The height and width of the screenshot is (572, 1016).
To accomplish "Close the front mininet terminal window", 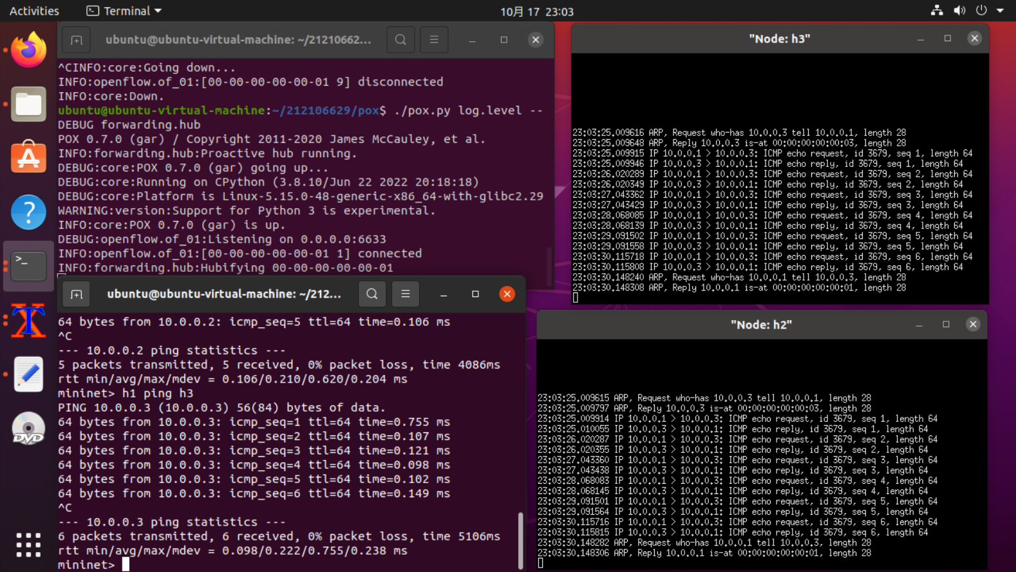I will pyautogui.click(x=507, y=294).
